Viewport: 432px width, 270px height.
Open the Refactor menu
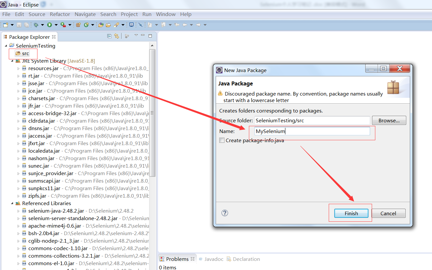click(60, 14)
